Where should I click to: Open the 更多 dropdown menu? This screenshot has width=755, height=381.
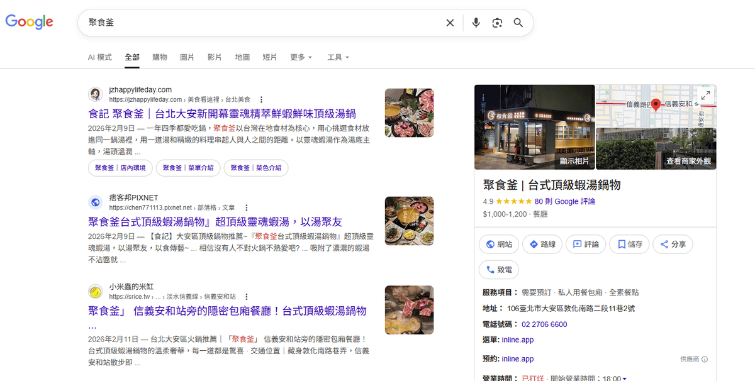pyautogui.click(x=301, y=57)
